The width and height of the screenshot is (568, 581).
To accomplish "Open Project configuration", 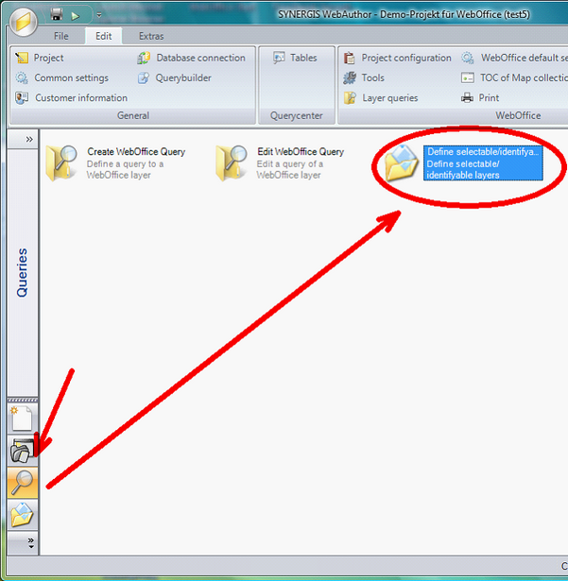I will pos(406,58).
